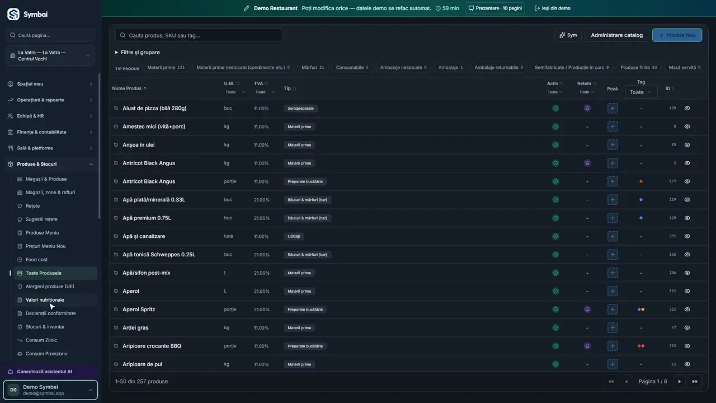The width and height of the screenshot is (716, 403).
Task: Toggle active status of Antricot Black Angus kg
Action: tap(555, 163)
